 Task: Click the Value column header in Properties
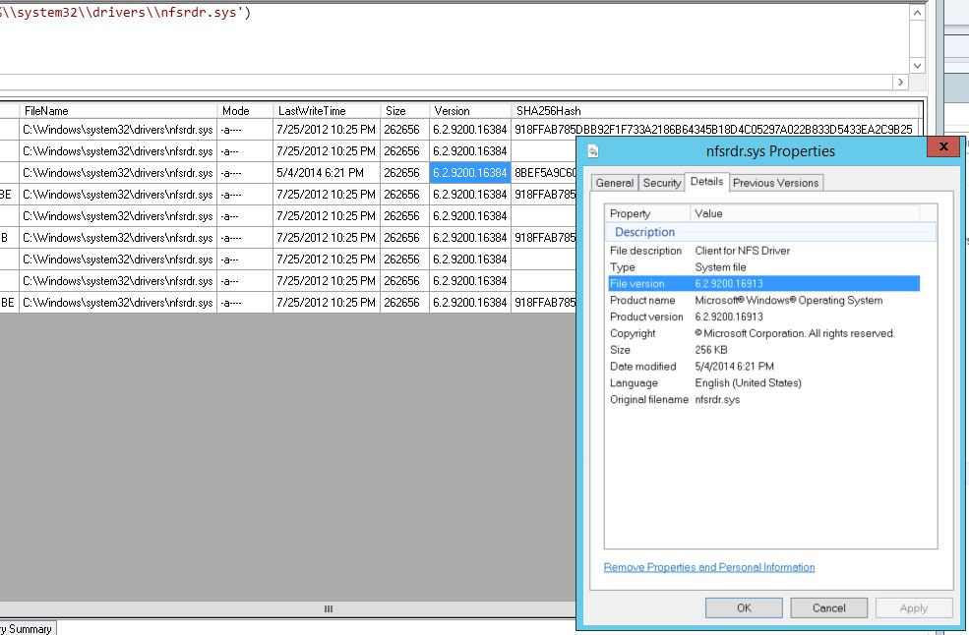[805, 213]
